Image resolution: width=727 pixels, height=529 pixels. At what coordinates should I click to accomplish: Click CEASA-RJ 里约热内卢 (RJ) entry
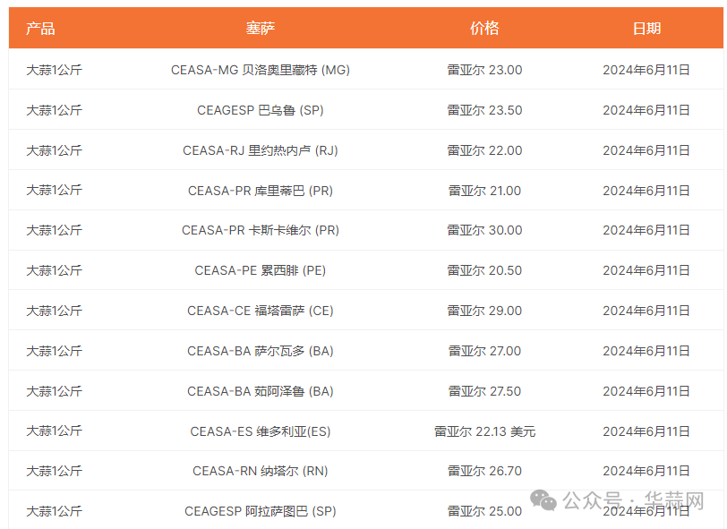[261, 150]
